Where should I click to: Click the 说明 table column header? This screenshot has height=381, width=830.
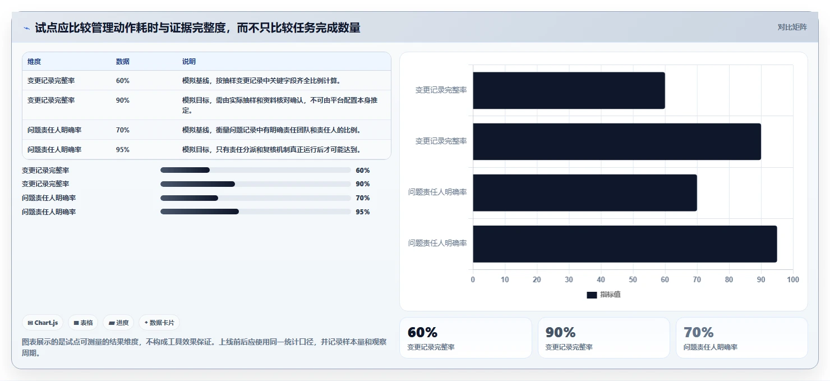pyautogui.click(x=189, y=62)
